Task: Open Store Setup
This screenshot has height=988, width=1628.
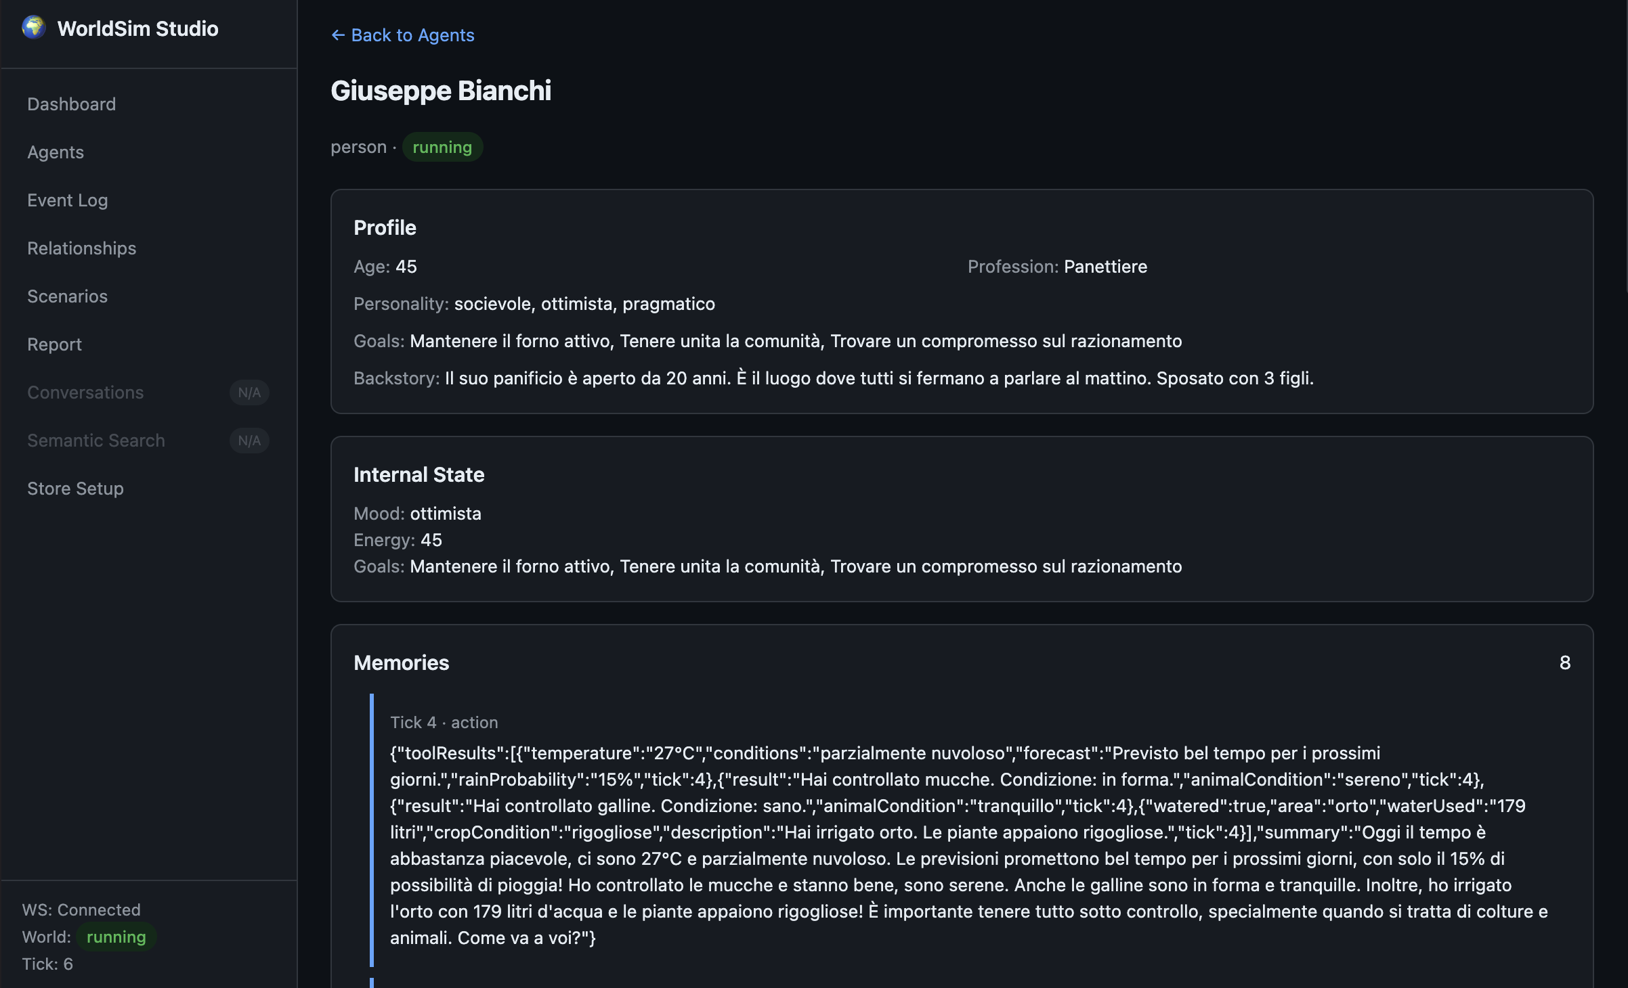Action: 75,488
